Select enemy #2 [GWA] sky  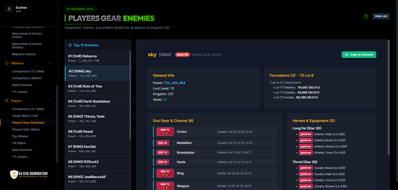[x=97, y=73]
